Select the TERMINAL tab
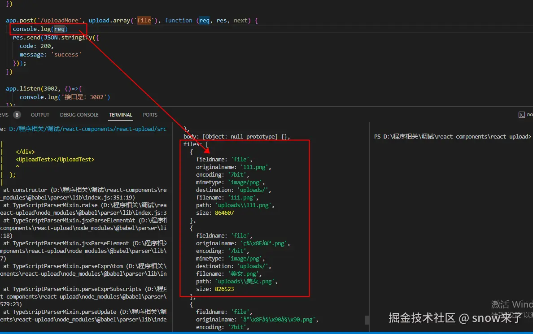The image size is (533, 334). pos(121,115)
